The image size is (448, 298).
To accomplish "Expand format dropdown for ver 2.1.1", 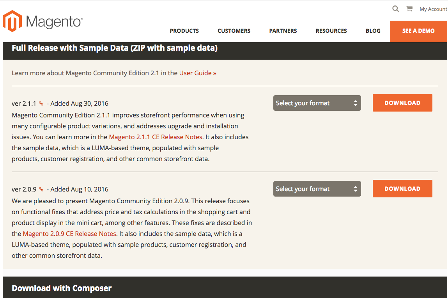I will coord(317,103).
